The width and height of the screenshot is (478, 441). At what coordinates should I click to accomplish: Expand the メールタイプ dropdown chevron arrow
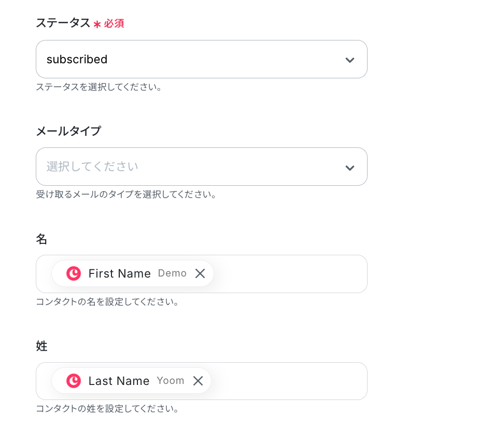point(350,167)
